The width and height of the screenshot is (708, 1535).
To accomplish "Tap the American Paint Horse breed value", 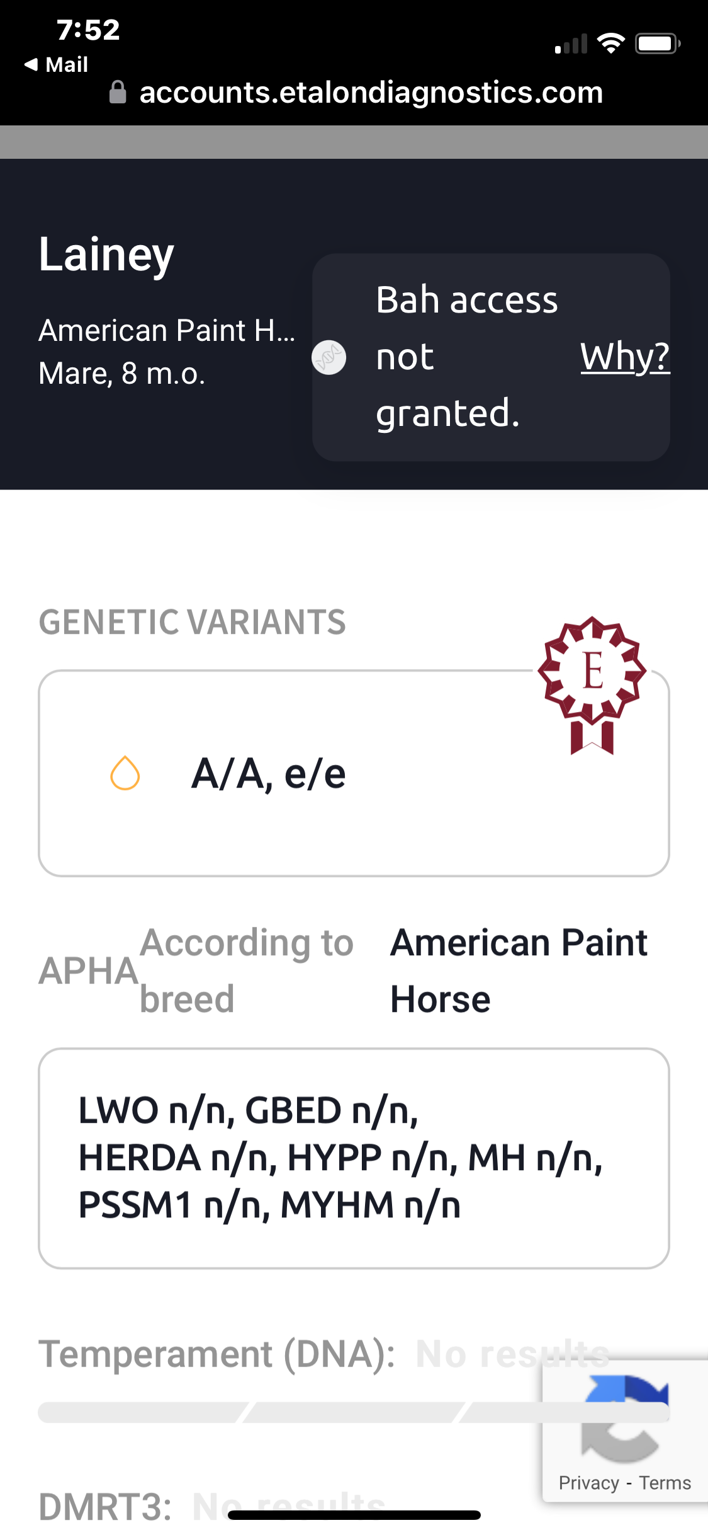I will 519,970.
